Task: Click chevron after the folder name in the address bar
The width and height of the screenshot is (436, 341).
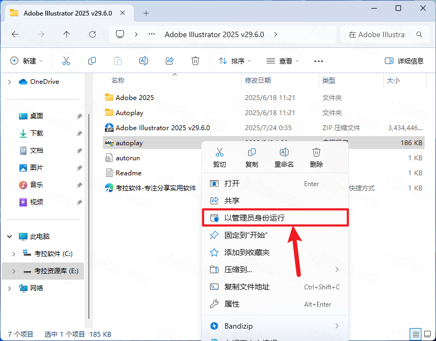Action: [x=276, y=34]
